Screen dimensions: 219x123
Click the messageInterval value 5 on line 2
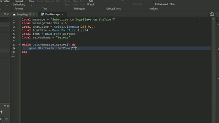point(66,23)
